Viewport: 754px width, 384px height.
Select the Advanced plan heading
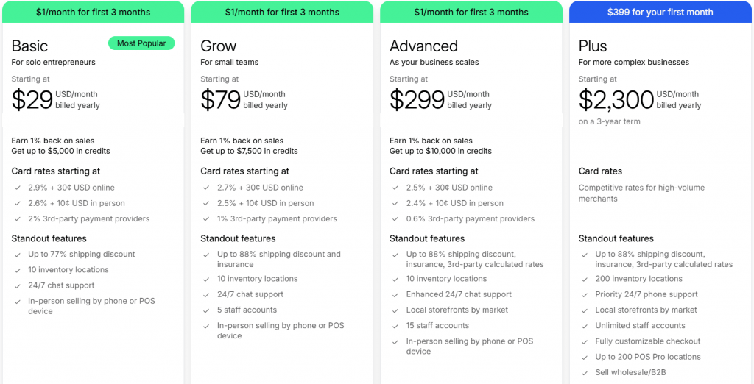[423, 46]
